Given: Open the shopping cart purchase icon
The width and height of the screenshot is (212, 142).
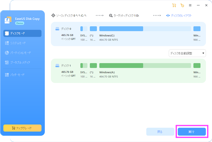Looking at the screenshot, I should click(x=174, y=5).
